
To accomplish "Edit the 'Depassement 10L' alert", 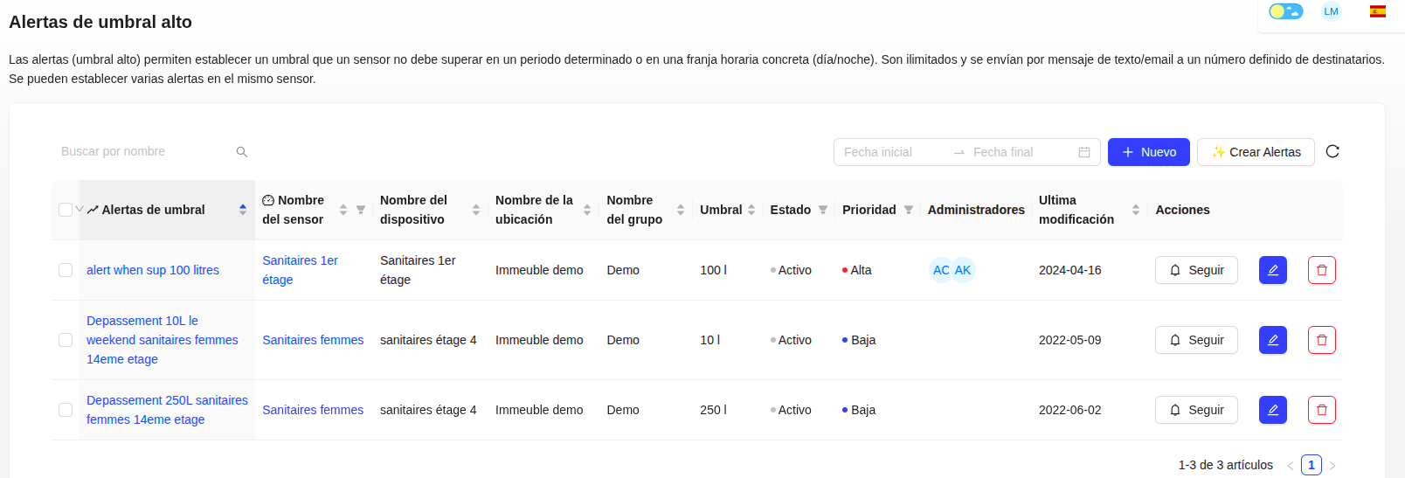I will 1273,340.
